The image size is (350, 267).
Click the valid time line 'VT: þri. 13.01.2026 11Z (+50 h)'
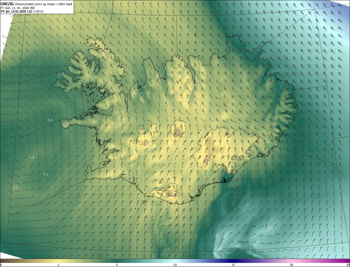point(22,11)
